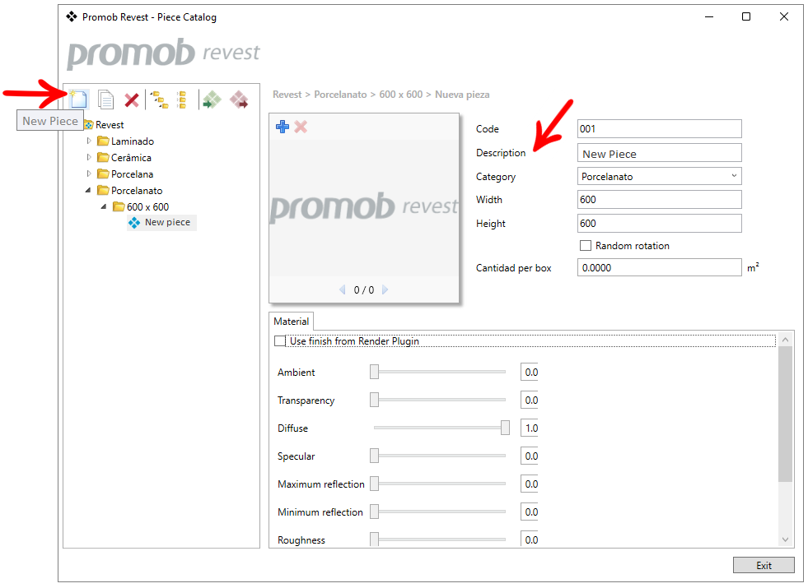Click the duplicate piece toolbar icon
Screen dimensions: 808x588
click(105, 100)
